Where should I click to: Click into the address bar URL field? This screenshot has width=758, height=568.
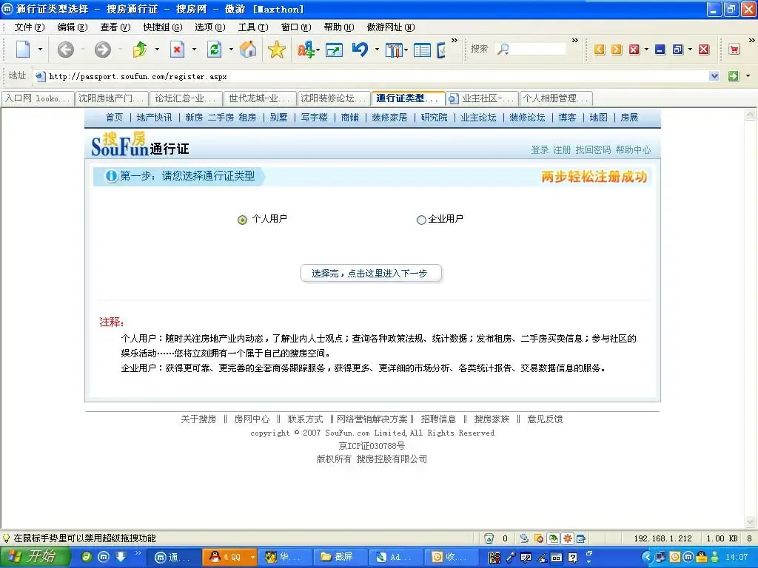coord(377,76)
